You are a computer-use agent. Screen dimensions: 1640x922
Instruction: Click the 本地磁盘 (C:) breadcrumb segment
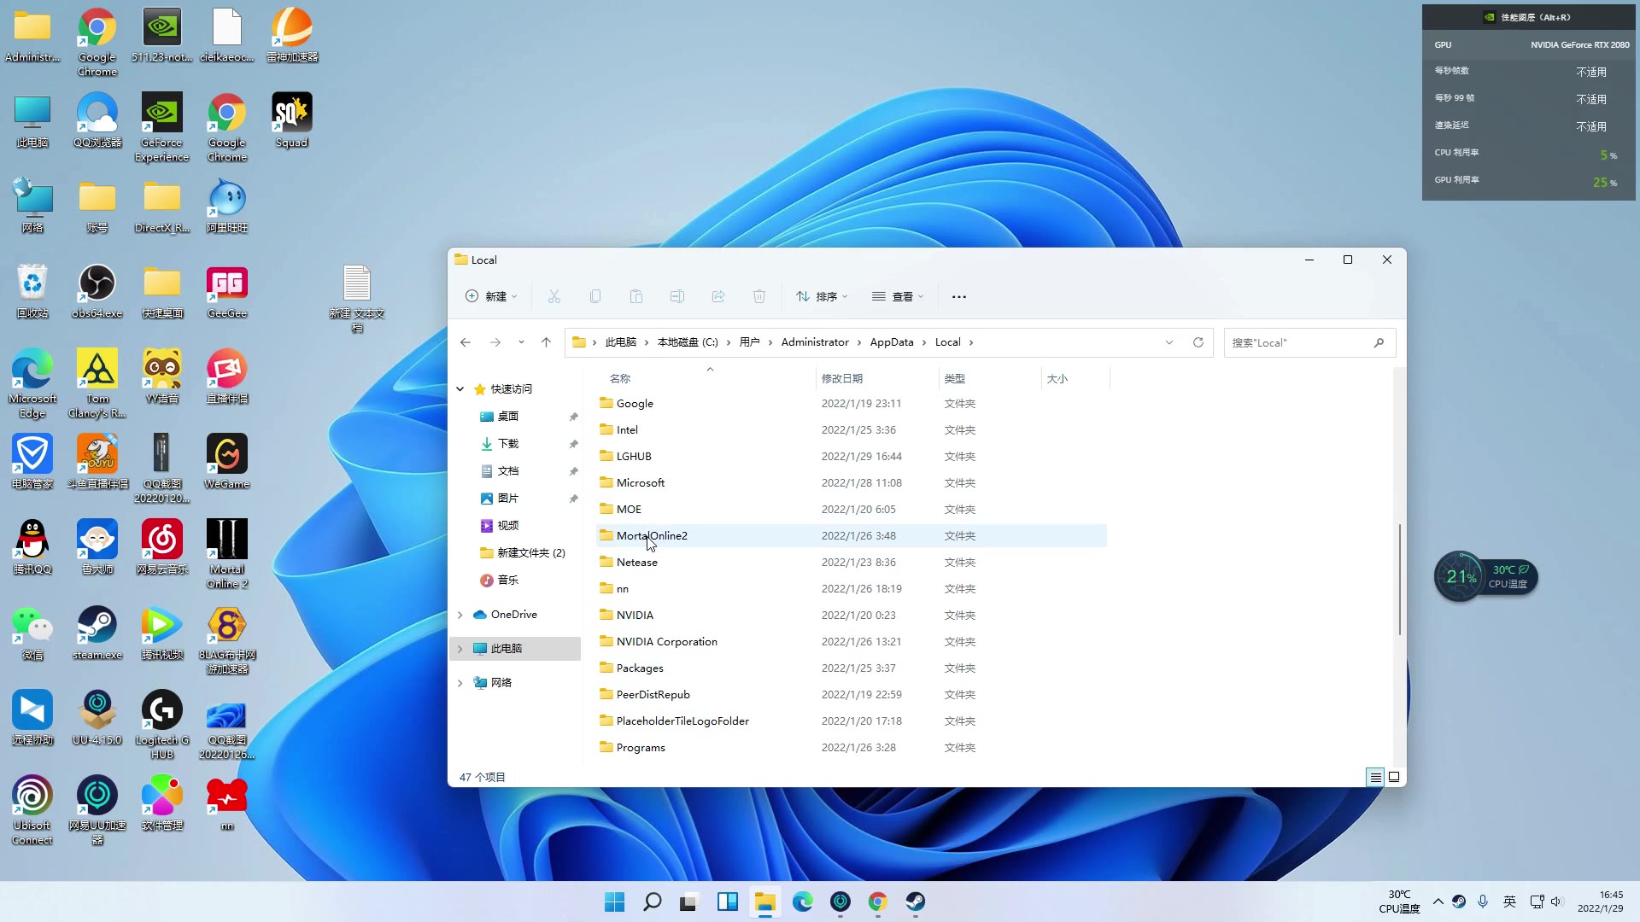click(688, 342)
